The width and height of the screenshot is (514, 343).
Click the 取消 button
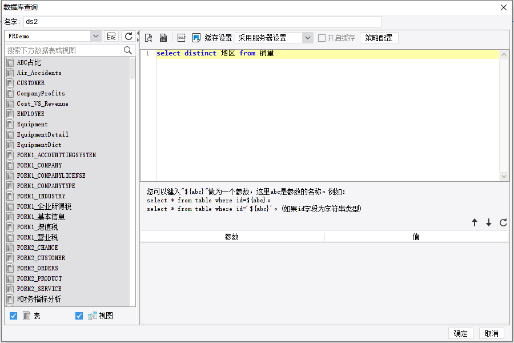click(x=491, y=333)
